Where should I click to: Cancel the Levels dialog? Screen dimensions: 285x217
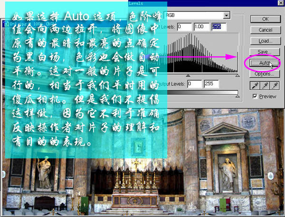(266, 30)
